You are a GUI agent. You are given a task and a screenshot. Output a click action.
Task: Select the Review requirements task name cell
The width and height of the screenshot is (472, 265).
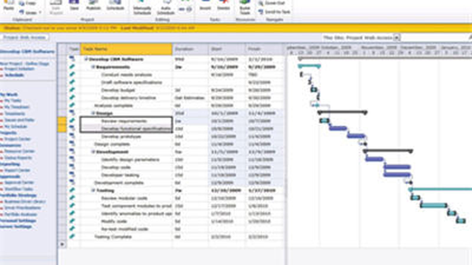click(126, 121)
